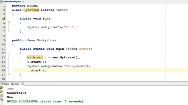This screenshot has width=188, height=105.
Task: Click the override hint glyph at line 4
Action: 4,19
